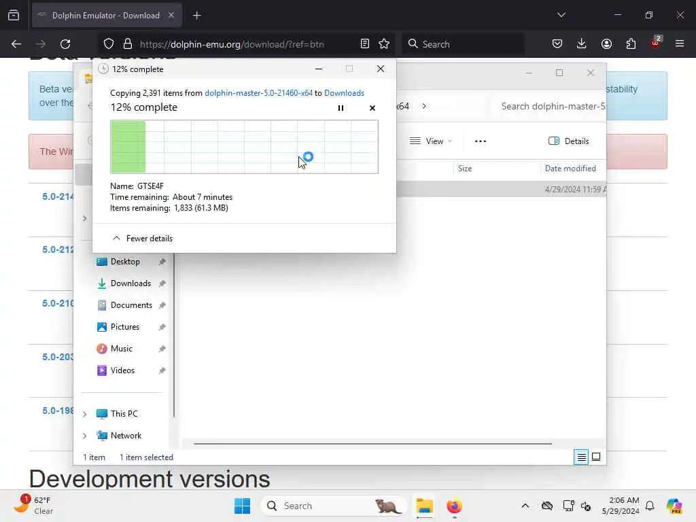
Task: Open Firefox downloads panel
Action: [x=582, y=44]
